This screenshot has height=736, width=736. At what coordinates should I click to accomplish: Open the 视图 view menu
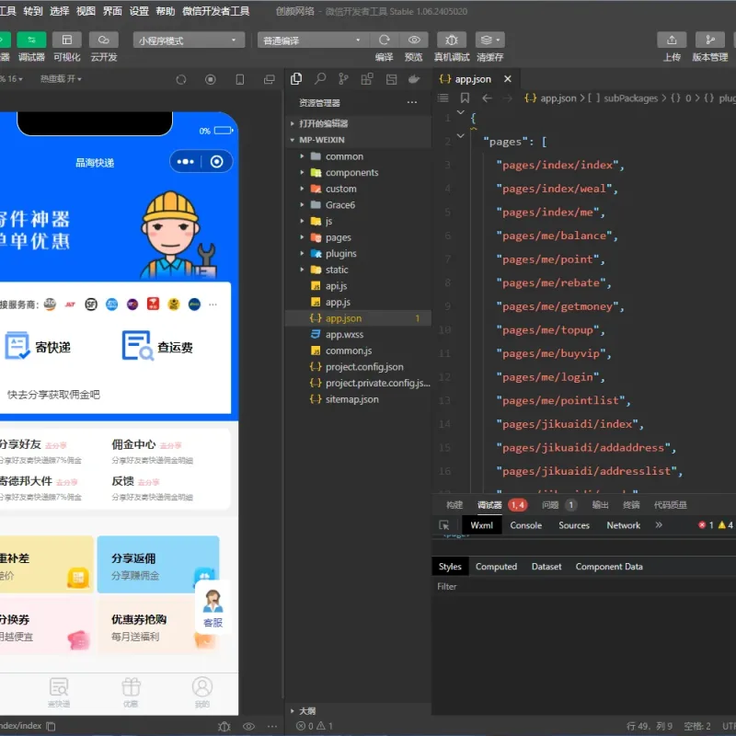coord(86,11)
